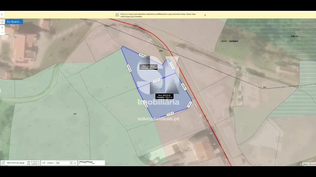Expand the WKID 4326 Lat/Long coordinate selector
The height and width of the screenshot is (177, 316).
(16, 163)
